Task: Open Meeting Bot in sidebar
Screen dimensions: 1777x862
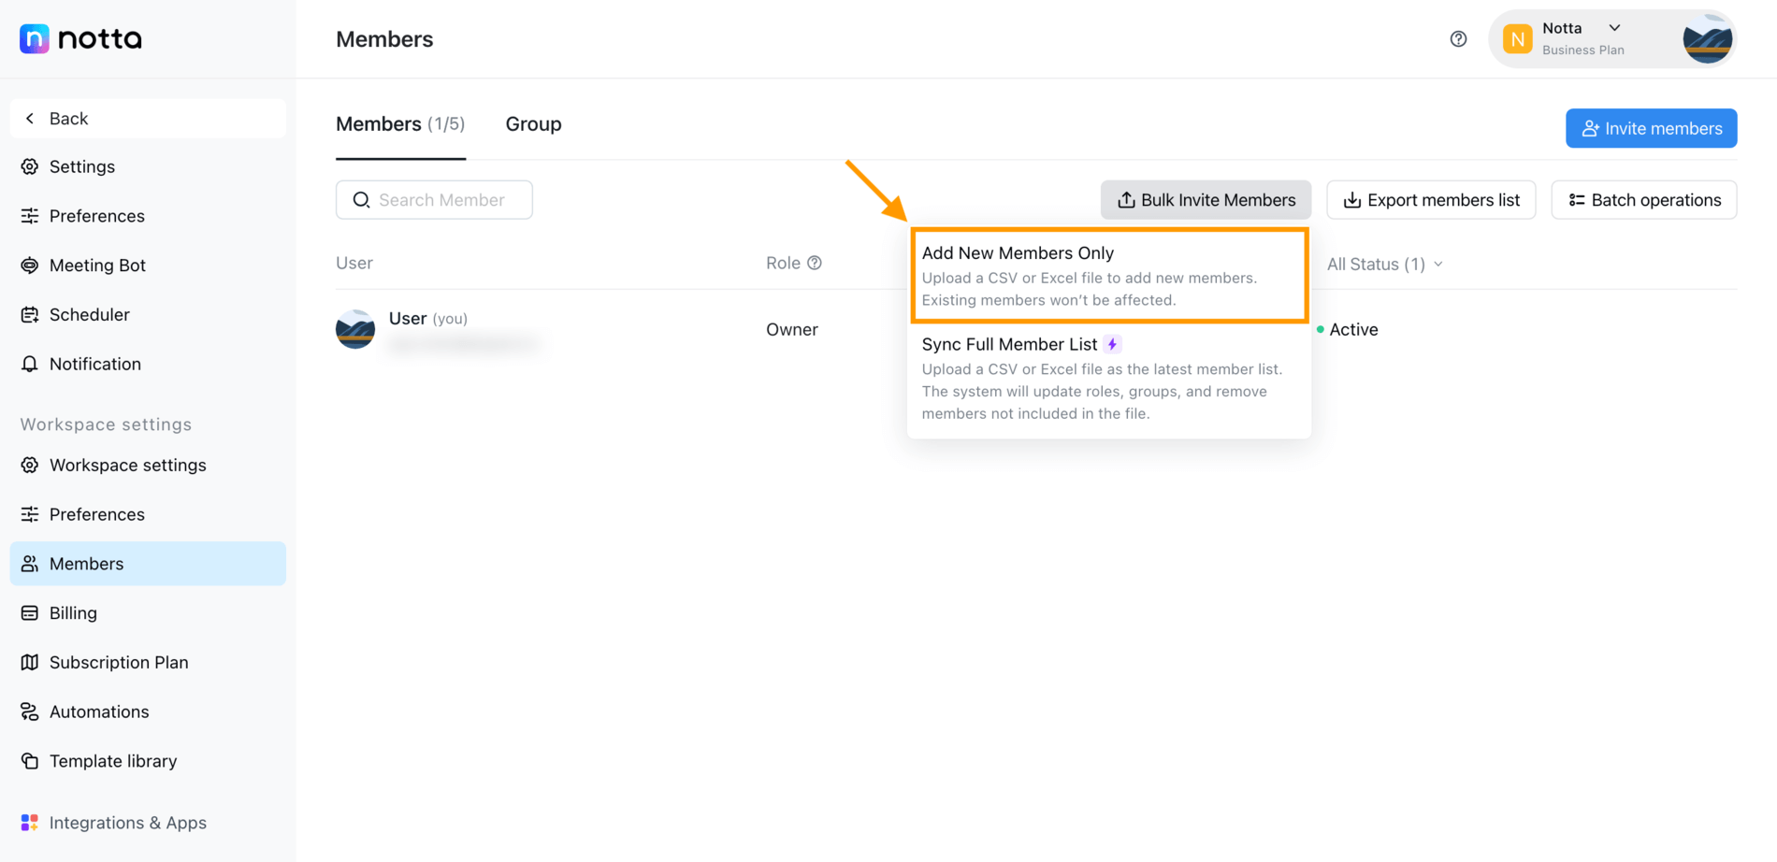Action: tap(148, 266)
